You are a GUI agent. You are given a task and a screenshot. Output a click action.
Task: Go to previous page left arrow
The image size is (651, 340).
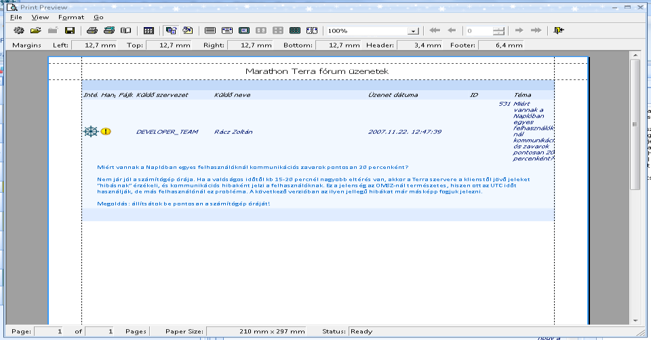(452, 31)
